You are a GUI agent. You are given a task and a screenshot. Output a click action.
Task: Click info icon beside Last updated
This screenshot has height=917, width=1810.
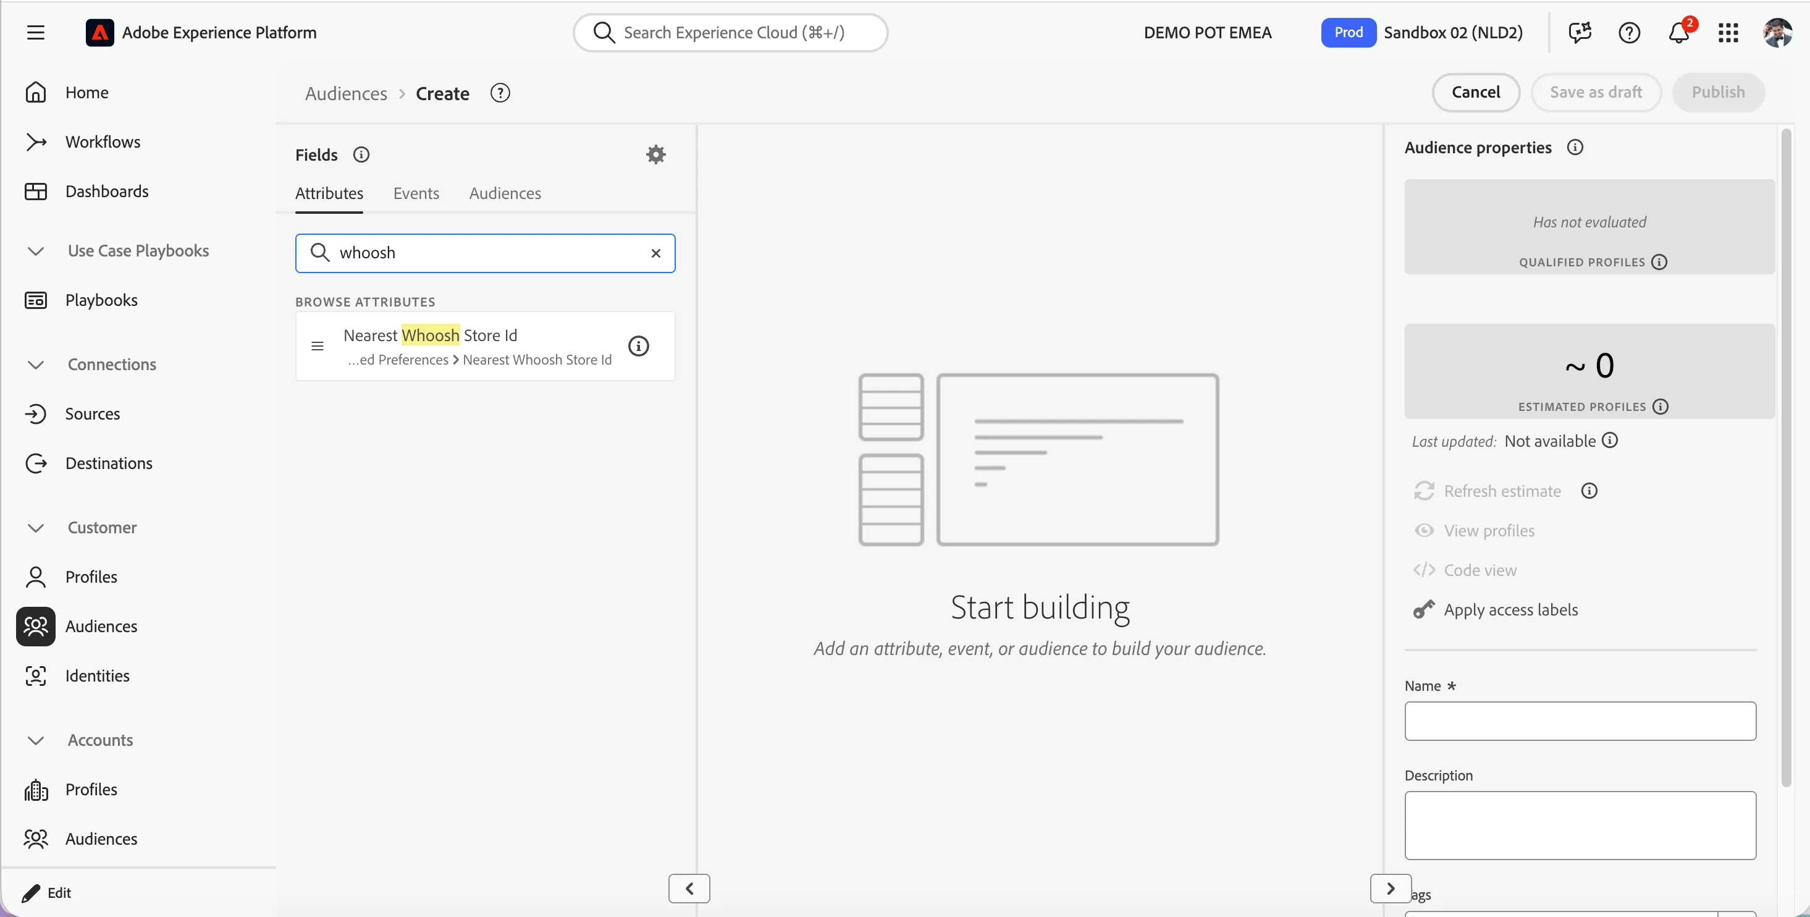click(x=1610, y=441)
